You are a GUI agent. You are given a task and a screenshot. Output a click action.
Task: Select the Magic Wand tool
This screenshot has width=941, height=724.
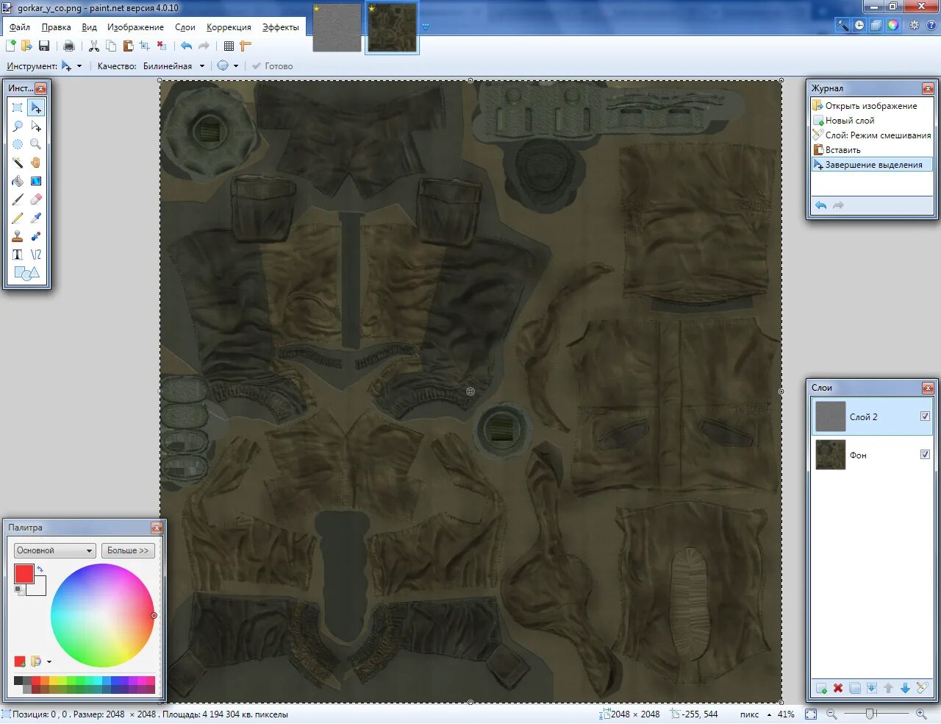coord(18,163)
